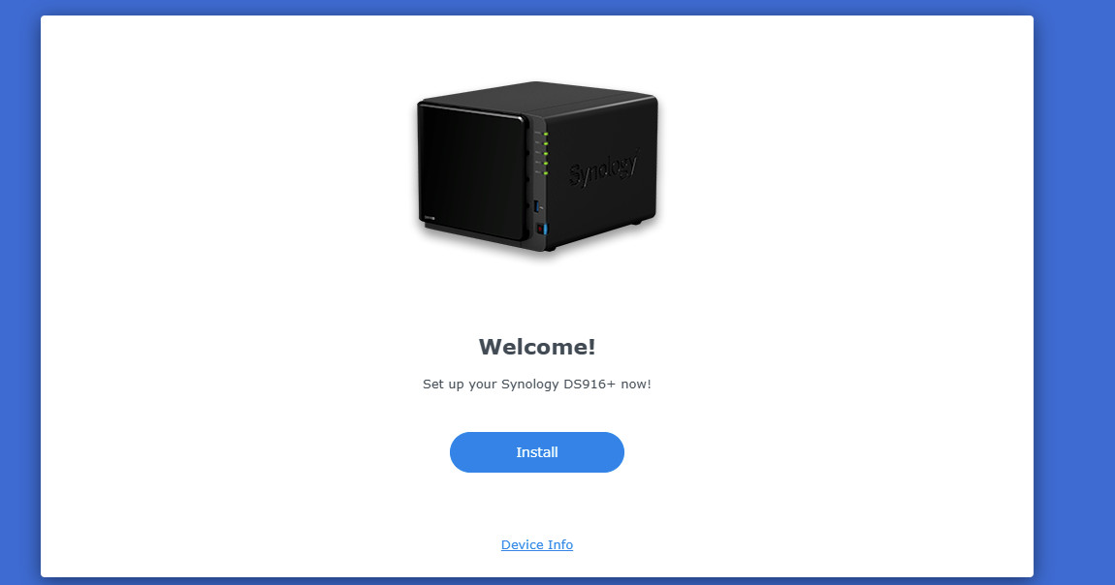Click the small model label on front cover

(x=430, y=218)
